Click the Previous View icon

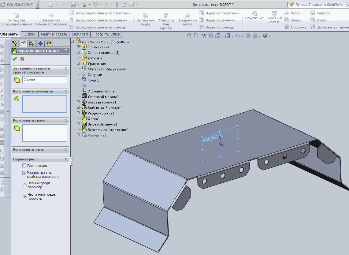[204, 36]
